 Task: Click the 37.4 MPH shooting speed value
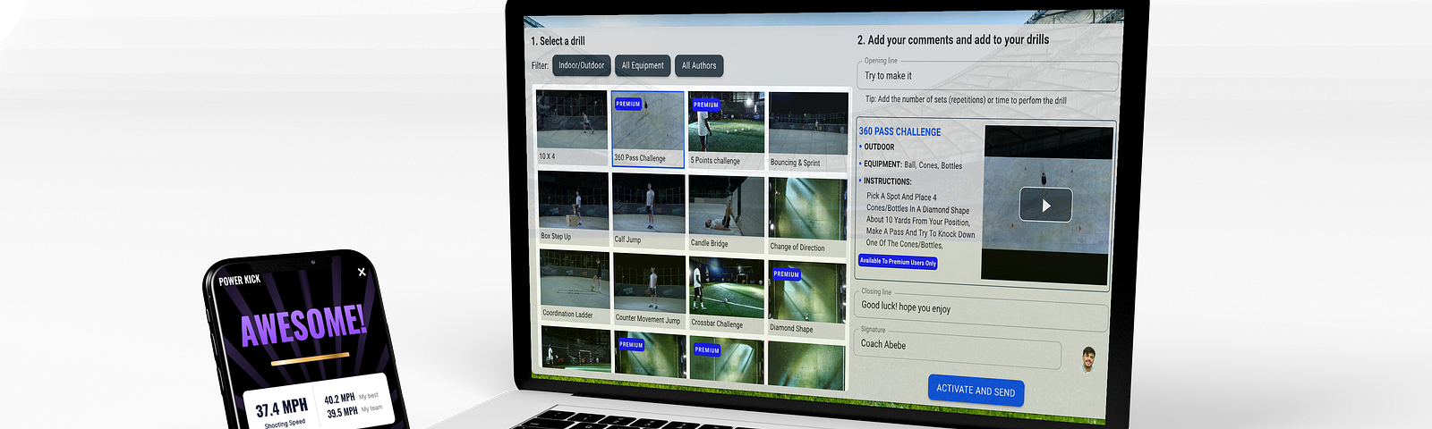(281, 408)
